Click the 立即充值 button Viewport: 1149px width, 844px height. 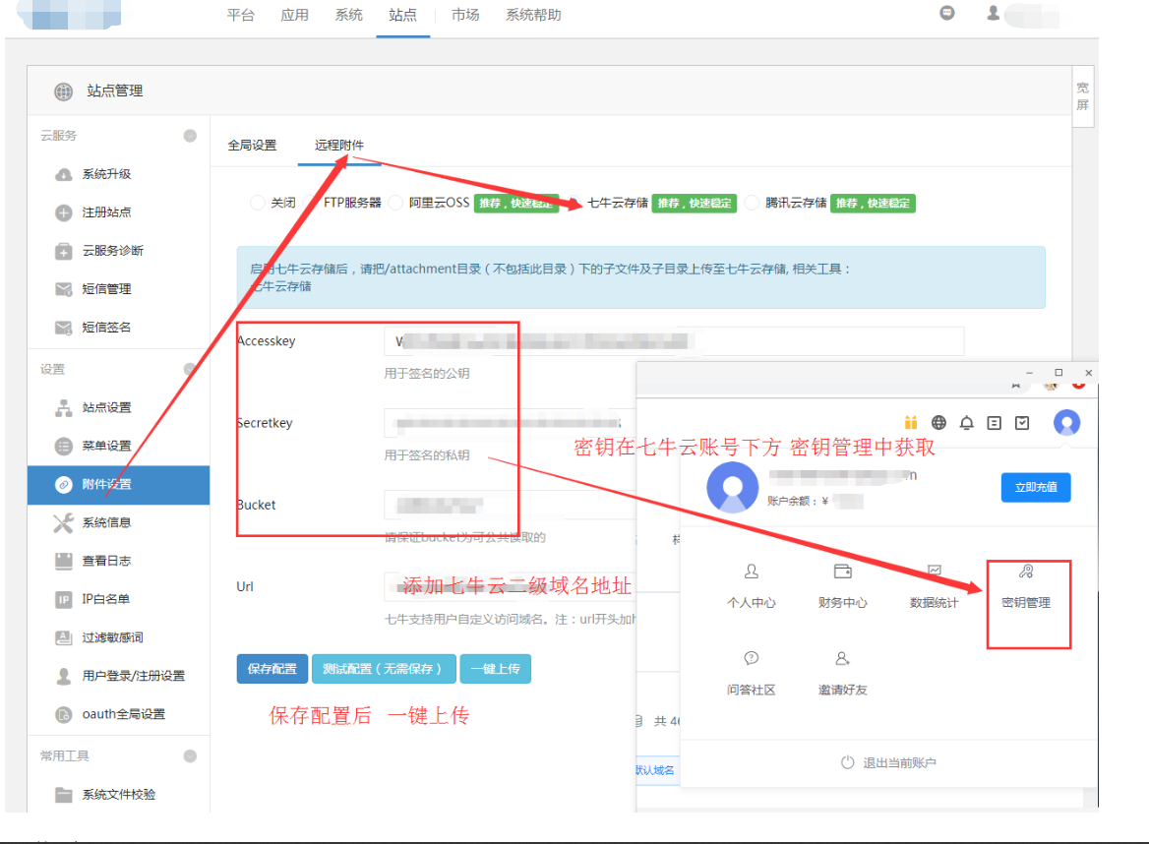(1036, 487)
